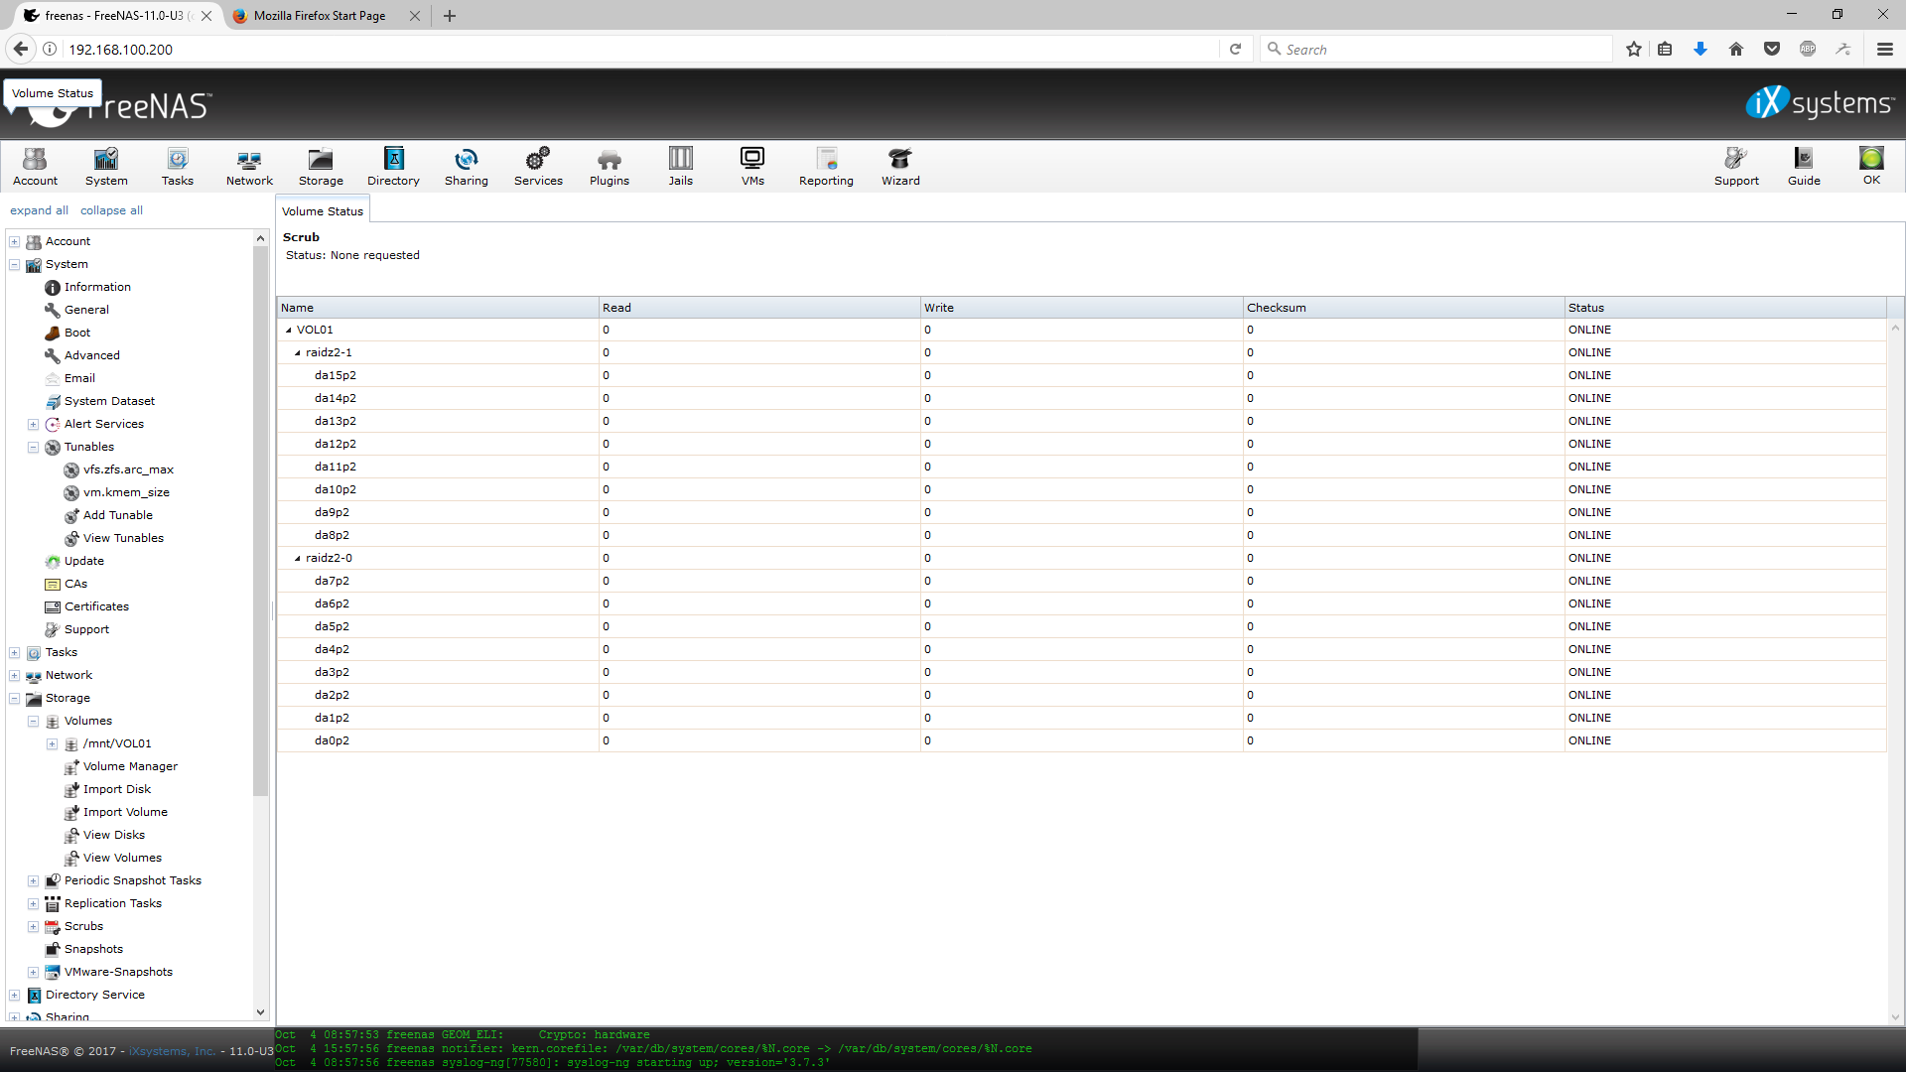
Task: Collapse the System tree node
Action: tap(15, 265)
